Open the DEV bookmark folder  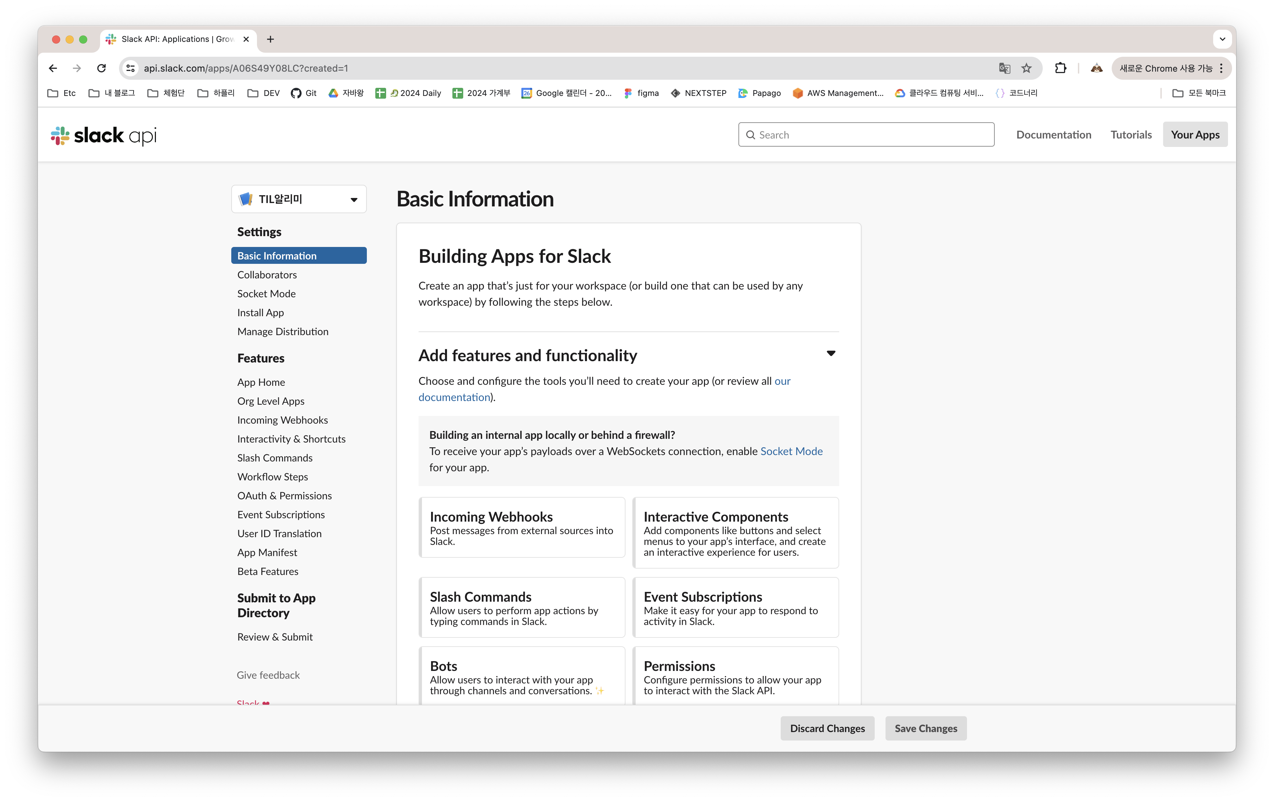pos(263,93)
